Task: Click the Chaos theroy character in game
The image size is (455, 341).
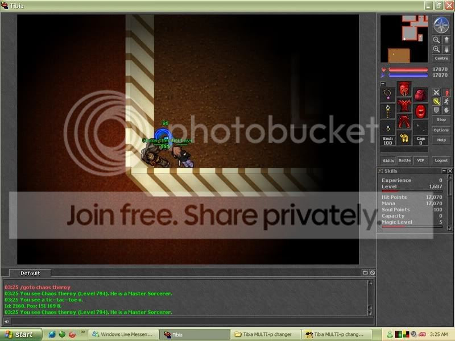Action: pos(154,156)
